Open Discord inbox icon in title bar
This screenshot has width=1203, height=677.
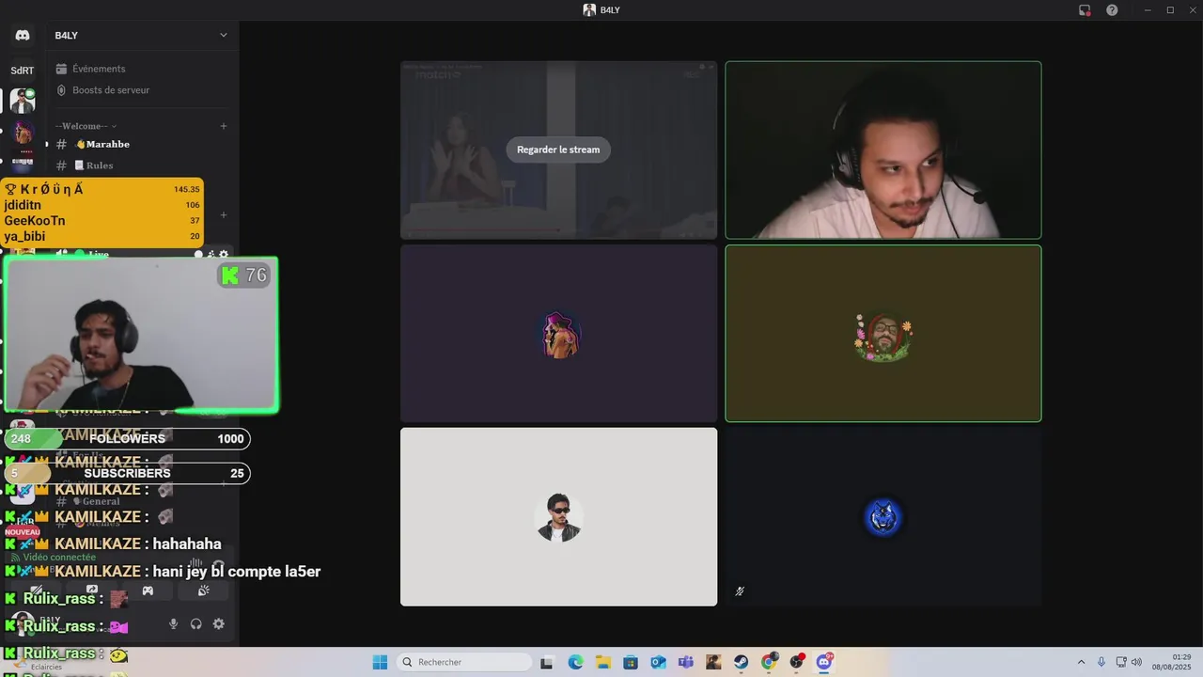pos(1085,10)
